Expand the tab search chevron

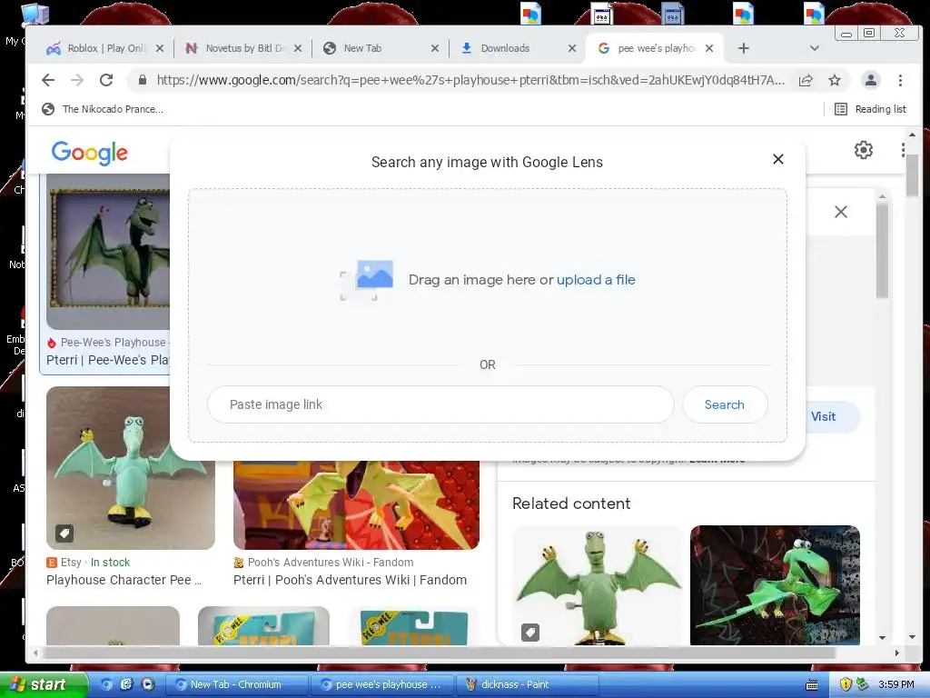pyautogui.click(x=815, y=48)
